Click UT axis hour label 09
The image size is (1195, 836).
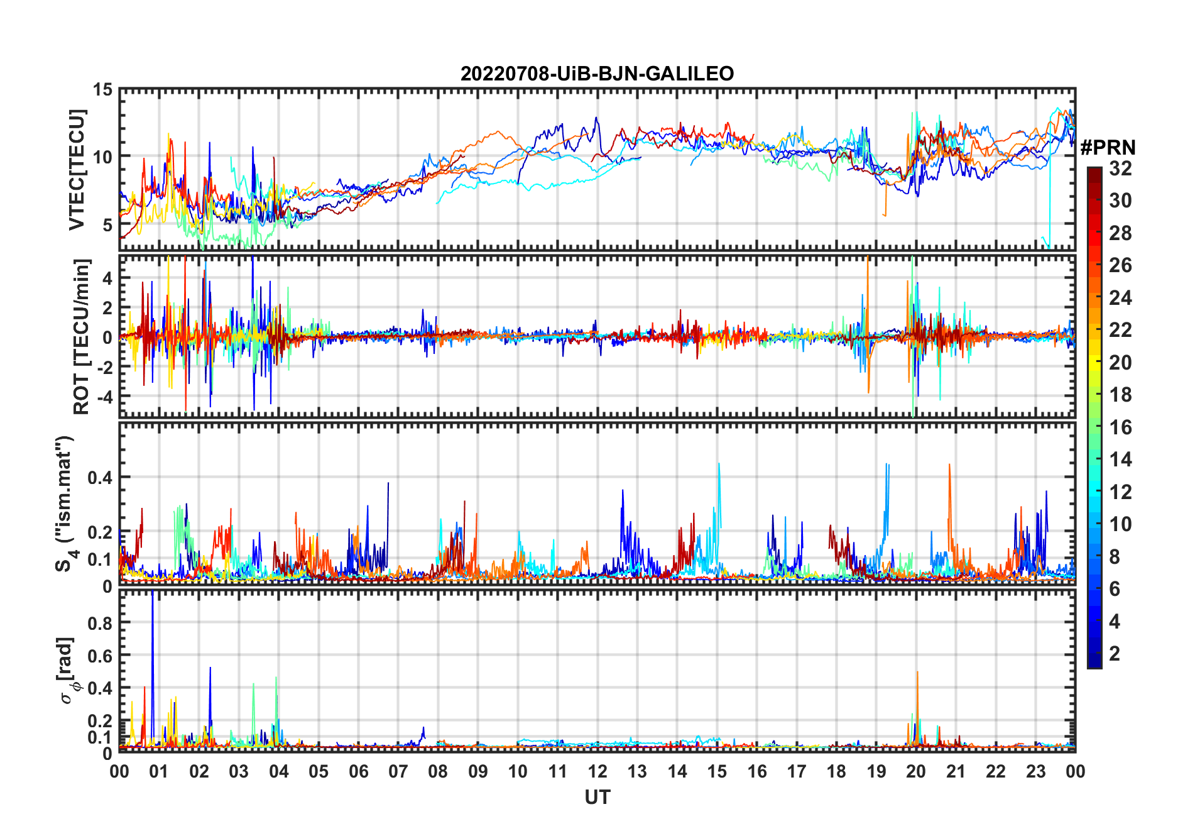pyautogui.click(x=478, y=771)
